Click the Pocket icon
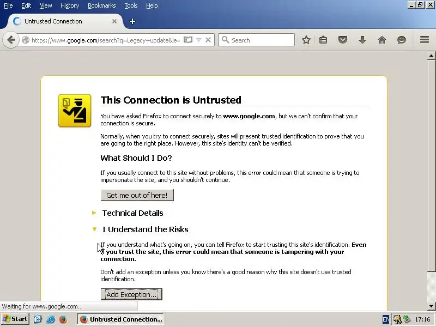The height and width of the screenshot is (327, 436). click(343, 40)
